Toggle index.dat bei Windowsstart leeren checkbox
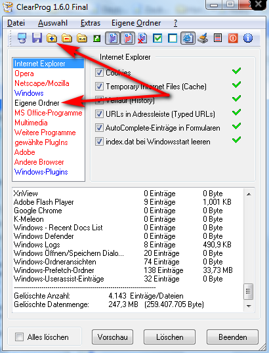Image resolution: width=269 pixels, height=353 pixels. (99, 141)
